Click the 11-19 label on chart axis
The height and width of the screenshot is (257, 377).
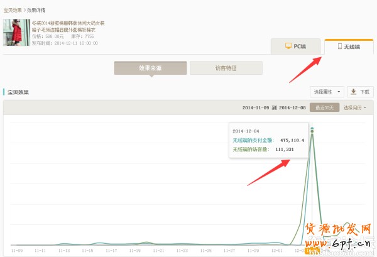134,250
